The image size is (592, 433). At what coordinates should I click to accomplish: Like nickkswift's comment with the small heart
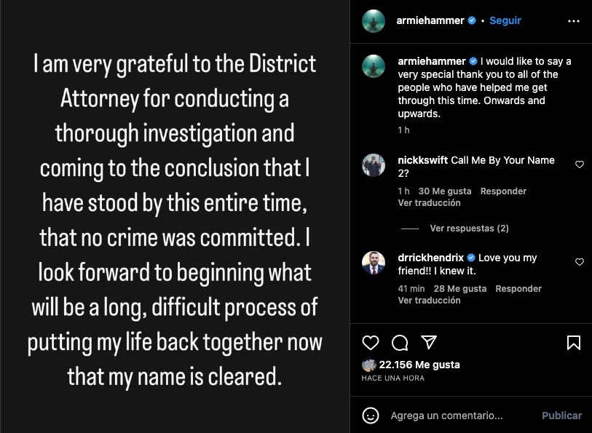(580, 164)
